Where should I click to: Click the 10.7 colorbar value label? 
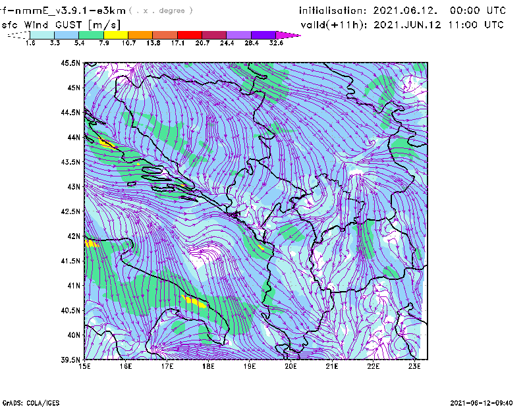(x=128, y=43)
